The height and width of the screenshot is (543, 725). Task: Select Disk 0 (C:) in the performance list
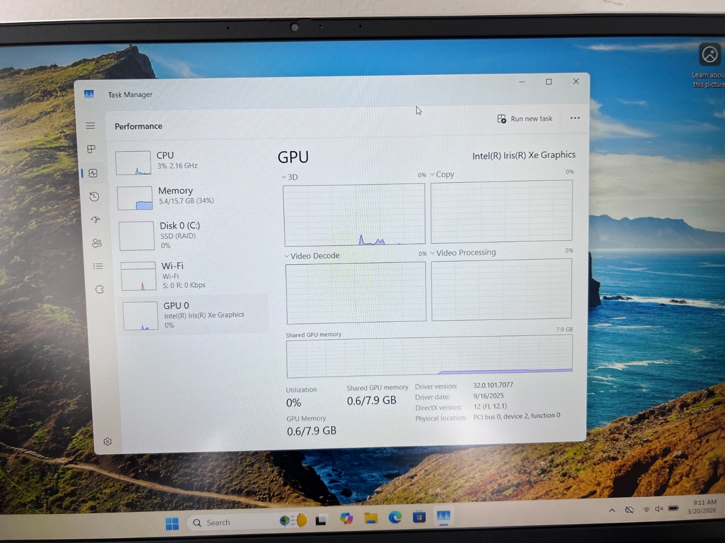click(x=193, y=235)
